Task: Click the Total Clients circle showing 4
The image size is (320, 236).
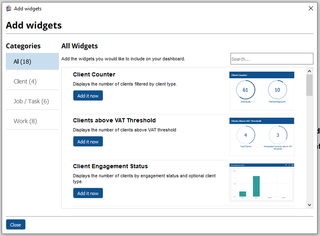Action: click(x=245, y=136)
